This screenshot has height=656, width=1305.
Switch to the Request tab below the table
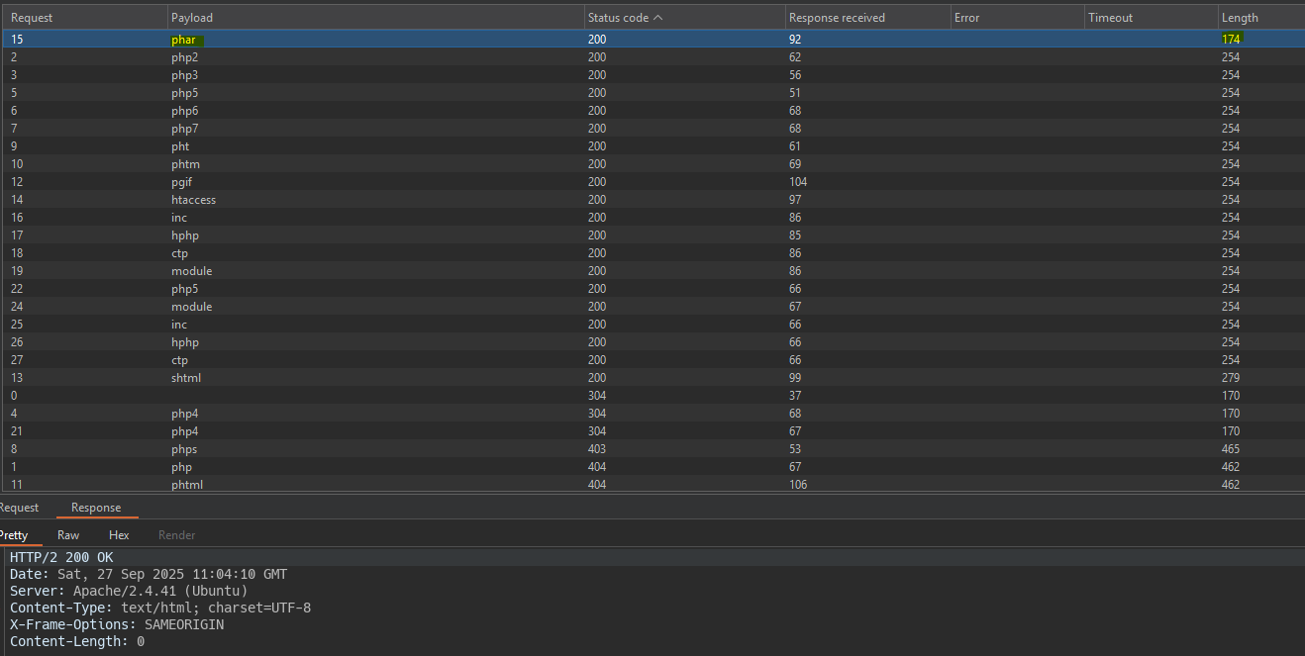click(x=20, y=508)
